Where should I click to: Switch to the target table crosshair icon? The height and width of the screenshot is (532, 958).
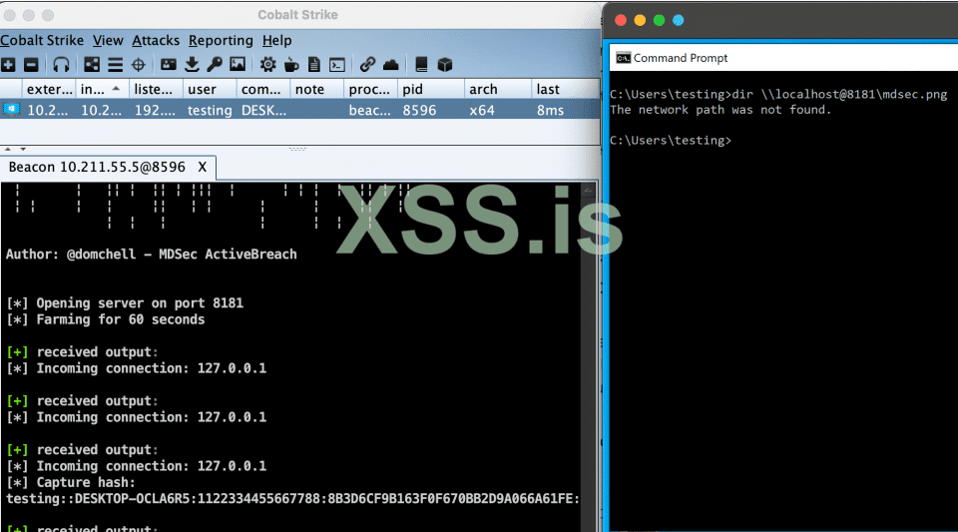pos(139,65)
